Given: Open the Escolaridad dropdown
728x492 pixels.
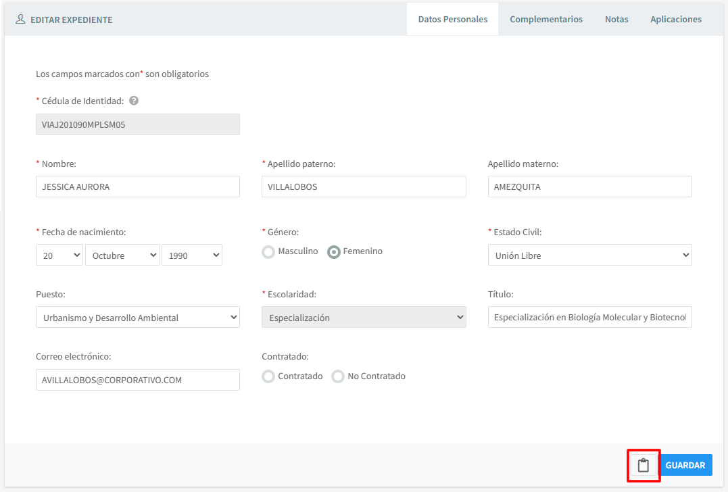Looking at the screenshot, I should click(x=364, y=318).
